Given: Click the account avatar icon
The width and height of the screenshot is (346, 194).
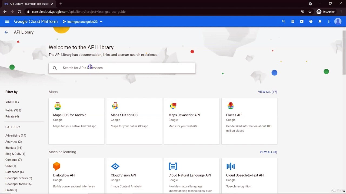Looking at the screenshot, I should pyautogui.click(x=338, y=22).
